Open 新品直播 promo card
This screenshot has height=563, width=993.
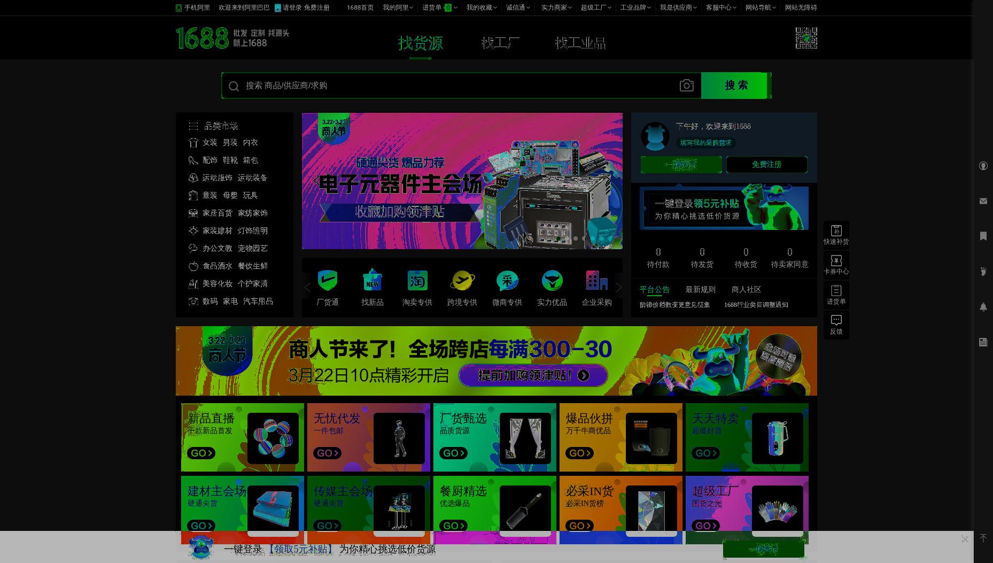click(x=242, y=437)
